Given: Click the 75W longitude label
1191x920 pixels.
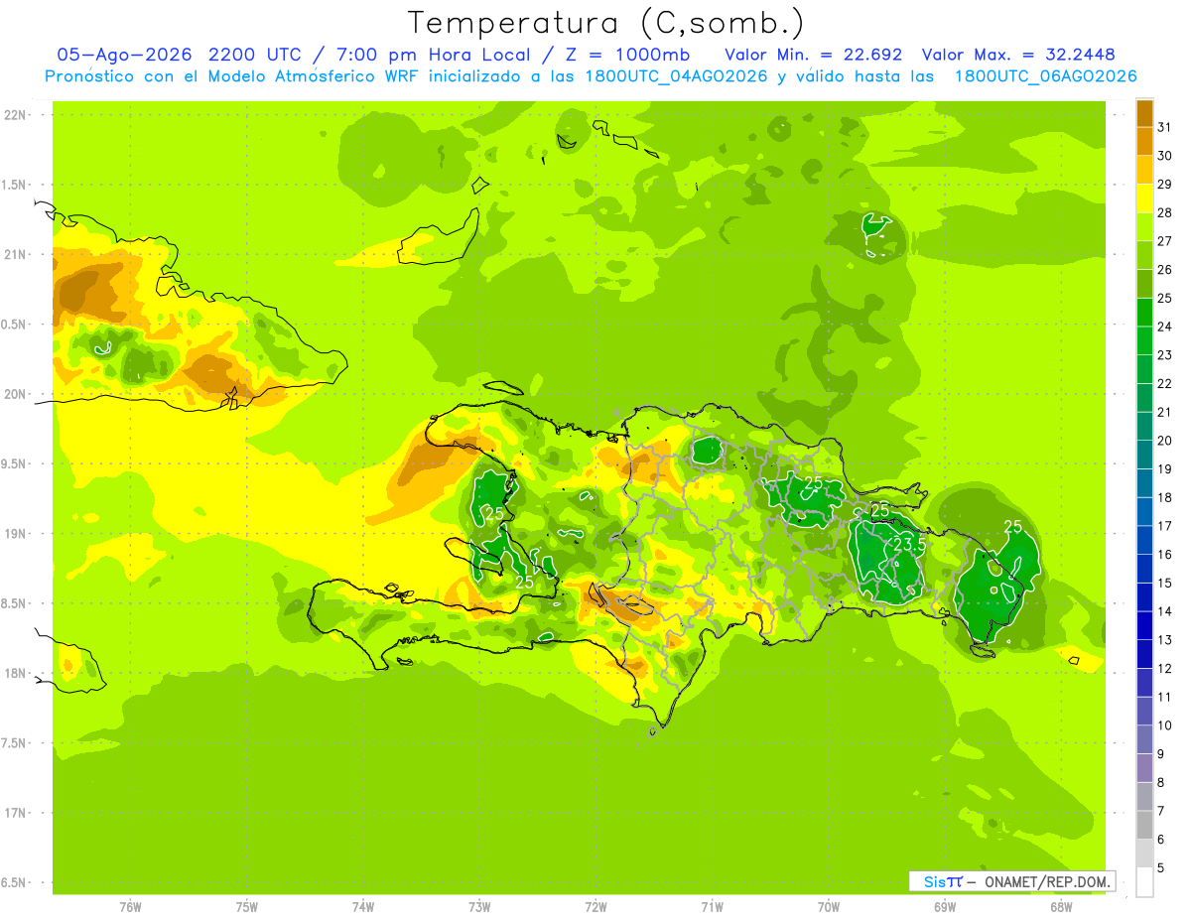Looking at the screenshot, I should pos(247,906).
